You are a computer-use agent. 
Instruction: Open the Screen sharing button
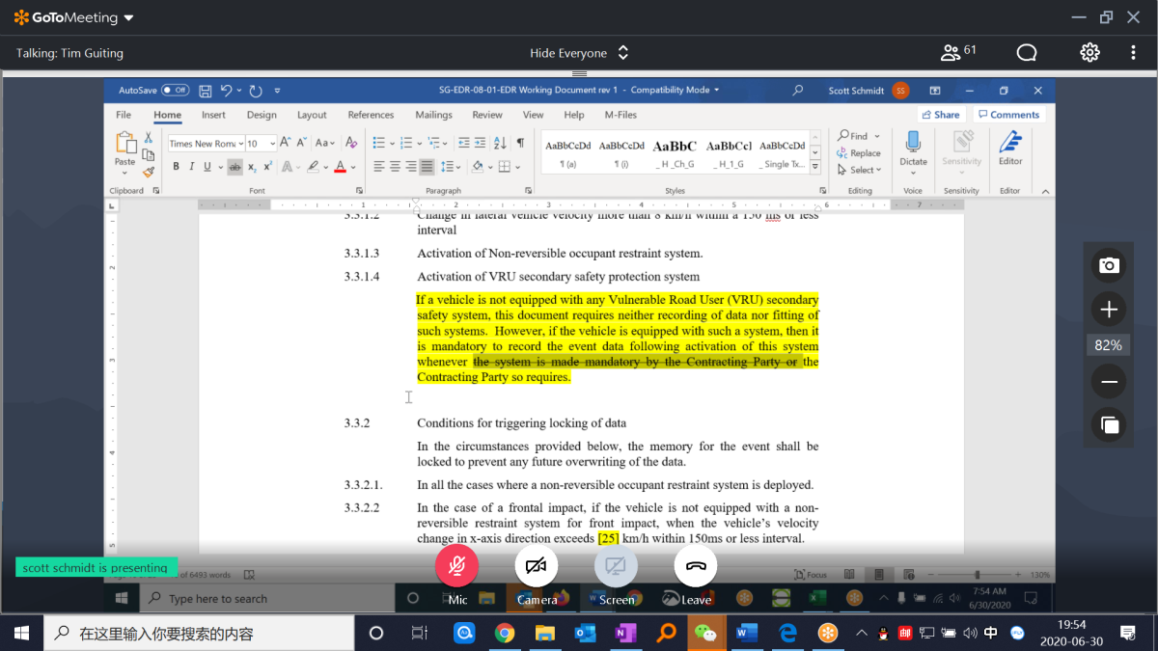[x=616, y=567]
